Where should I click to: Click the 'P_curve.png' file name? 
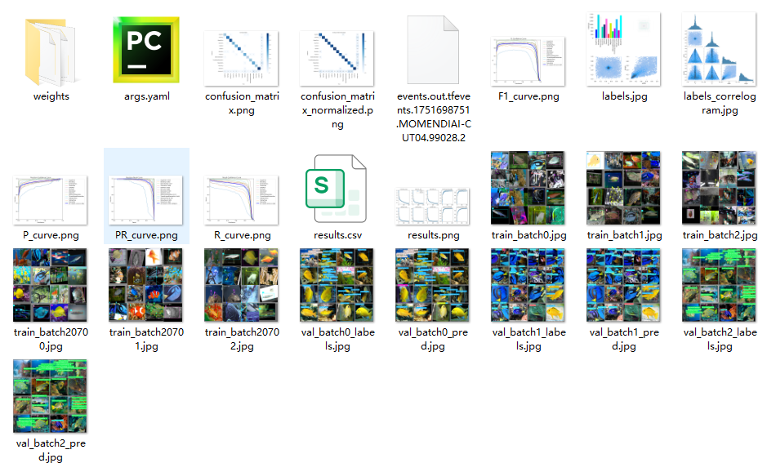51,235
